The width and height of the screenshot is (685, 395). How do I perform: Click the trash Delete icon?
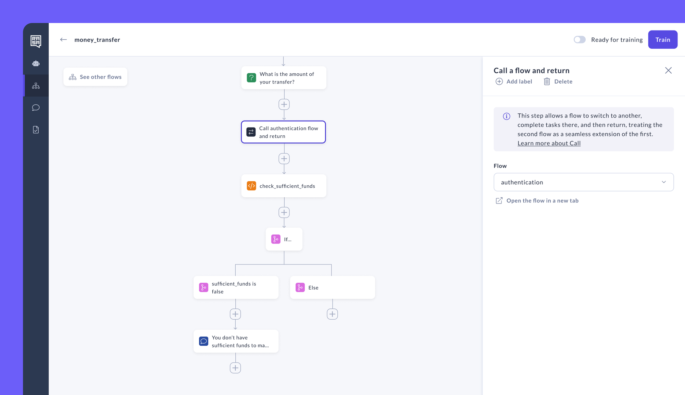click(547, 82)
